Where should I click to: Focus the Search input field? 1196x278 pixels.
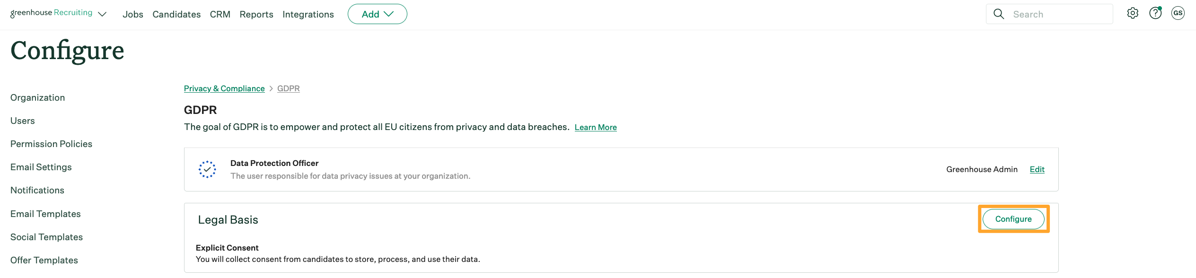(x=1049, y=14)
